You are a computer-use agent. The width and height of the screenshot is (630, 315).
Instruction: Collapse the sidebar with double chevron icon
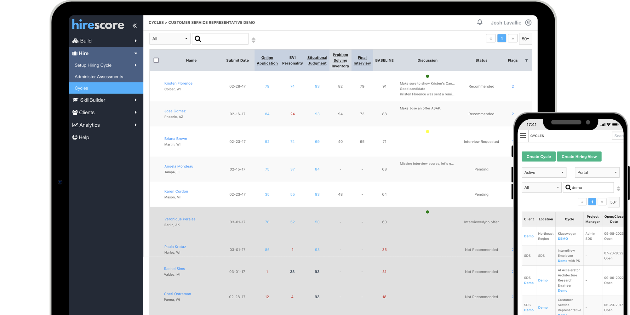[135, 26]
